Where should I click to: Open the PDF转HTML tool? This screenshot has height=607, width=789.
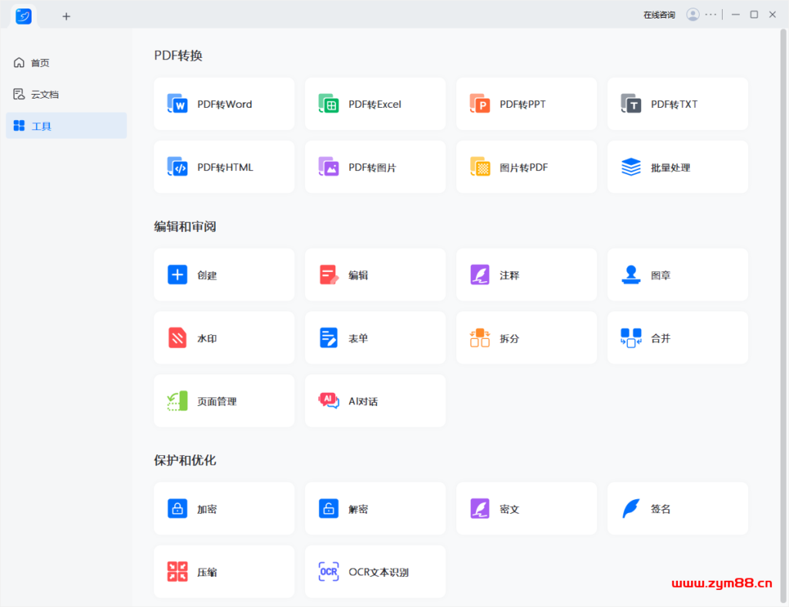pyautogui.click(x=223, y=167)
